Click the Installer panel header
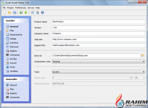The image size is (148, 108). (16, 21)
